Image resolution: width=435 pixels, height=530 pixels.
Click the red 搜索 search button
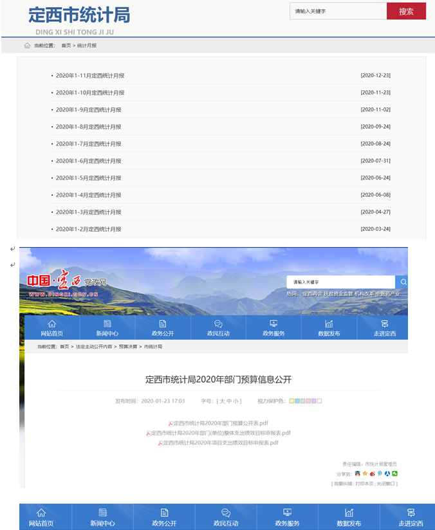click(406, 11)
